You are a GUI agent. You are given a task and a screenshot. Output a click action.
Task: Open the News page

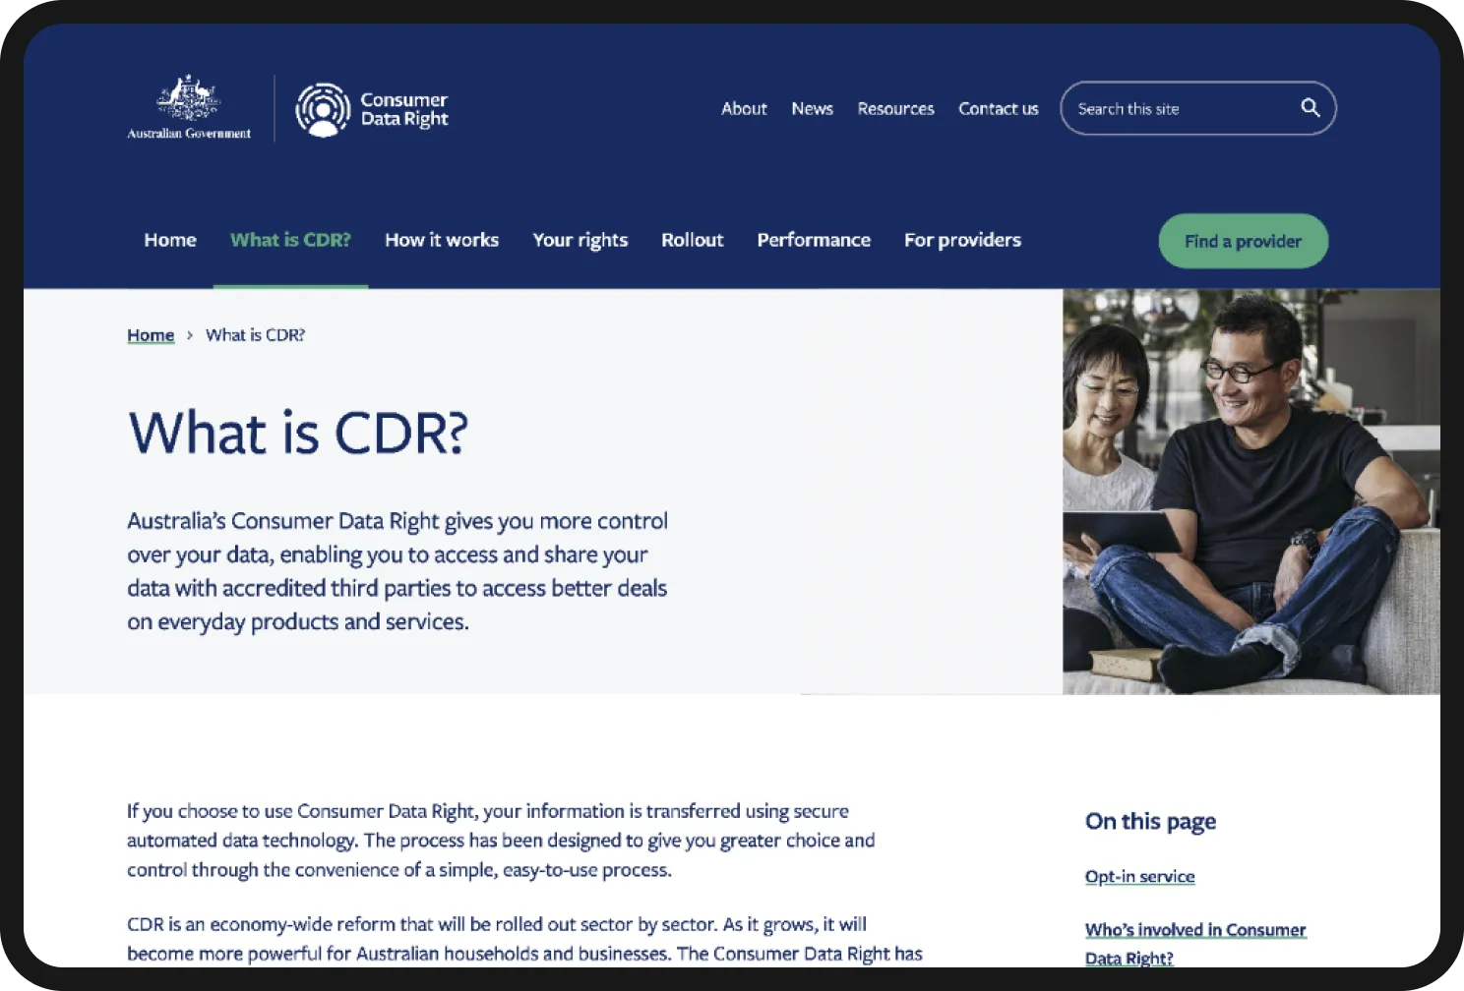click(x=811, y=108)
